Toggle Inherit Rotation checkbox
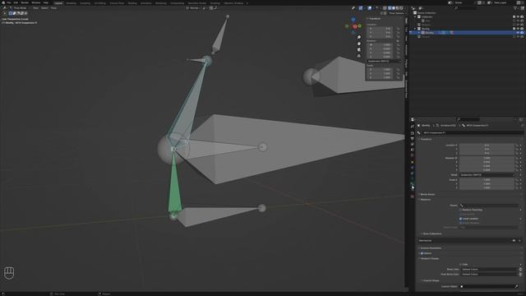 pyautogui.click(x=460, y=223)
